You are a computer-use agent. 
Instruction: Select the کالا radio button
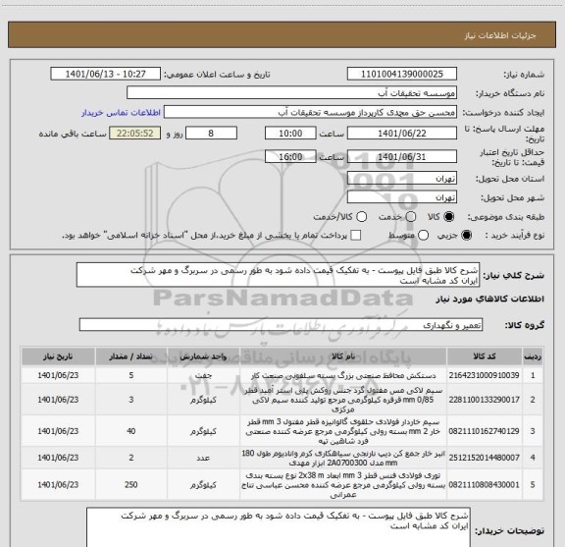pos(449,217)
